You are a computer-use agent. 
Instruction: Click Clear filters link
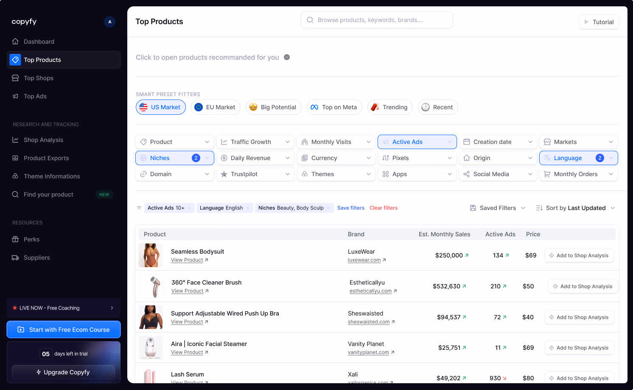[384, 208]
